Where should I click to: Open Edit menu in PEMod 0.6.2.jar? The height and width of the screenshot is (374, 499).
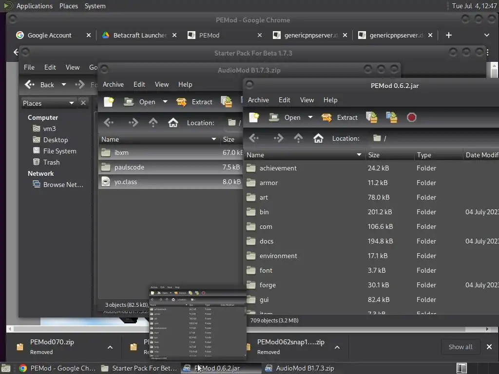pyautogui.click(x=284, y=100)
